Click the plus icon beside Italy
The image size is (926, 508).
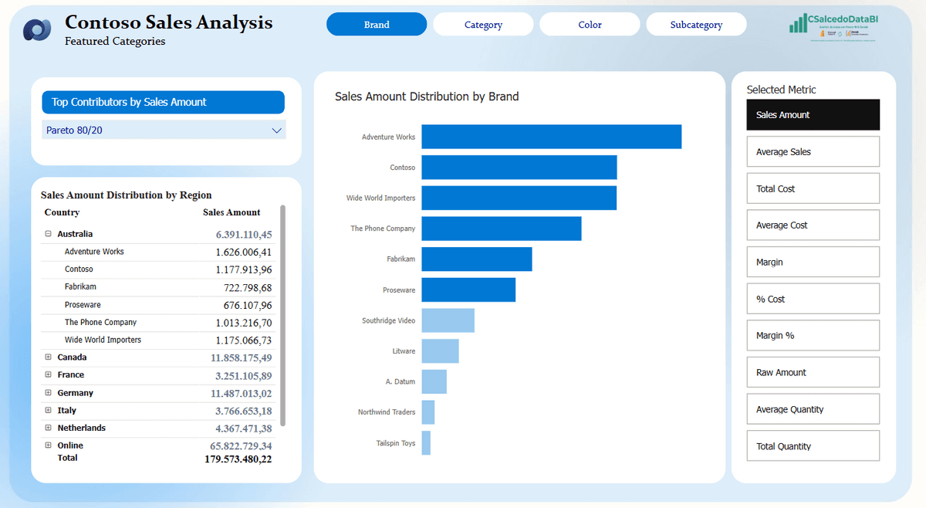coord(48,411)
